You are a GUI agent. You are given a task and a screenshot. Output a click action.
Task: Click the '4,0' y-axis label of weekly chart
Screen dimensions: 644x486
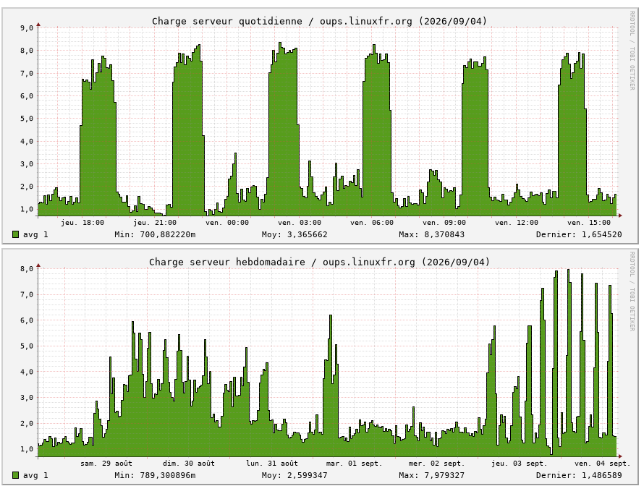click(x=27, y=372)
